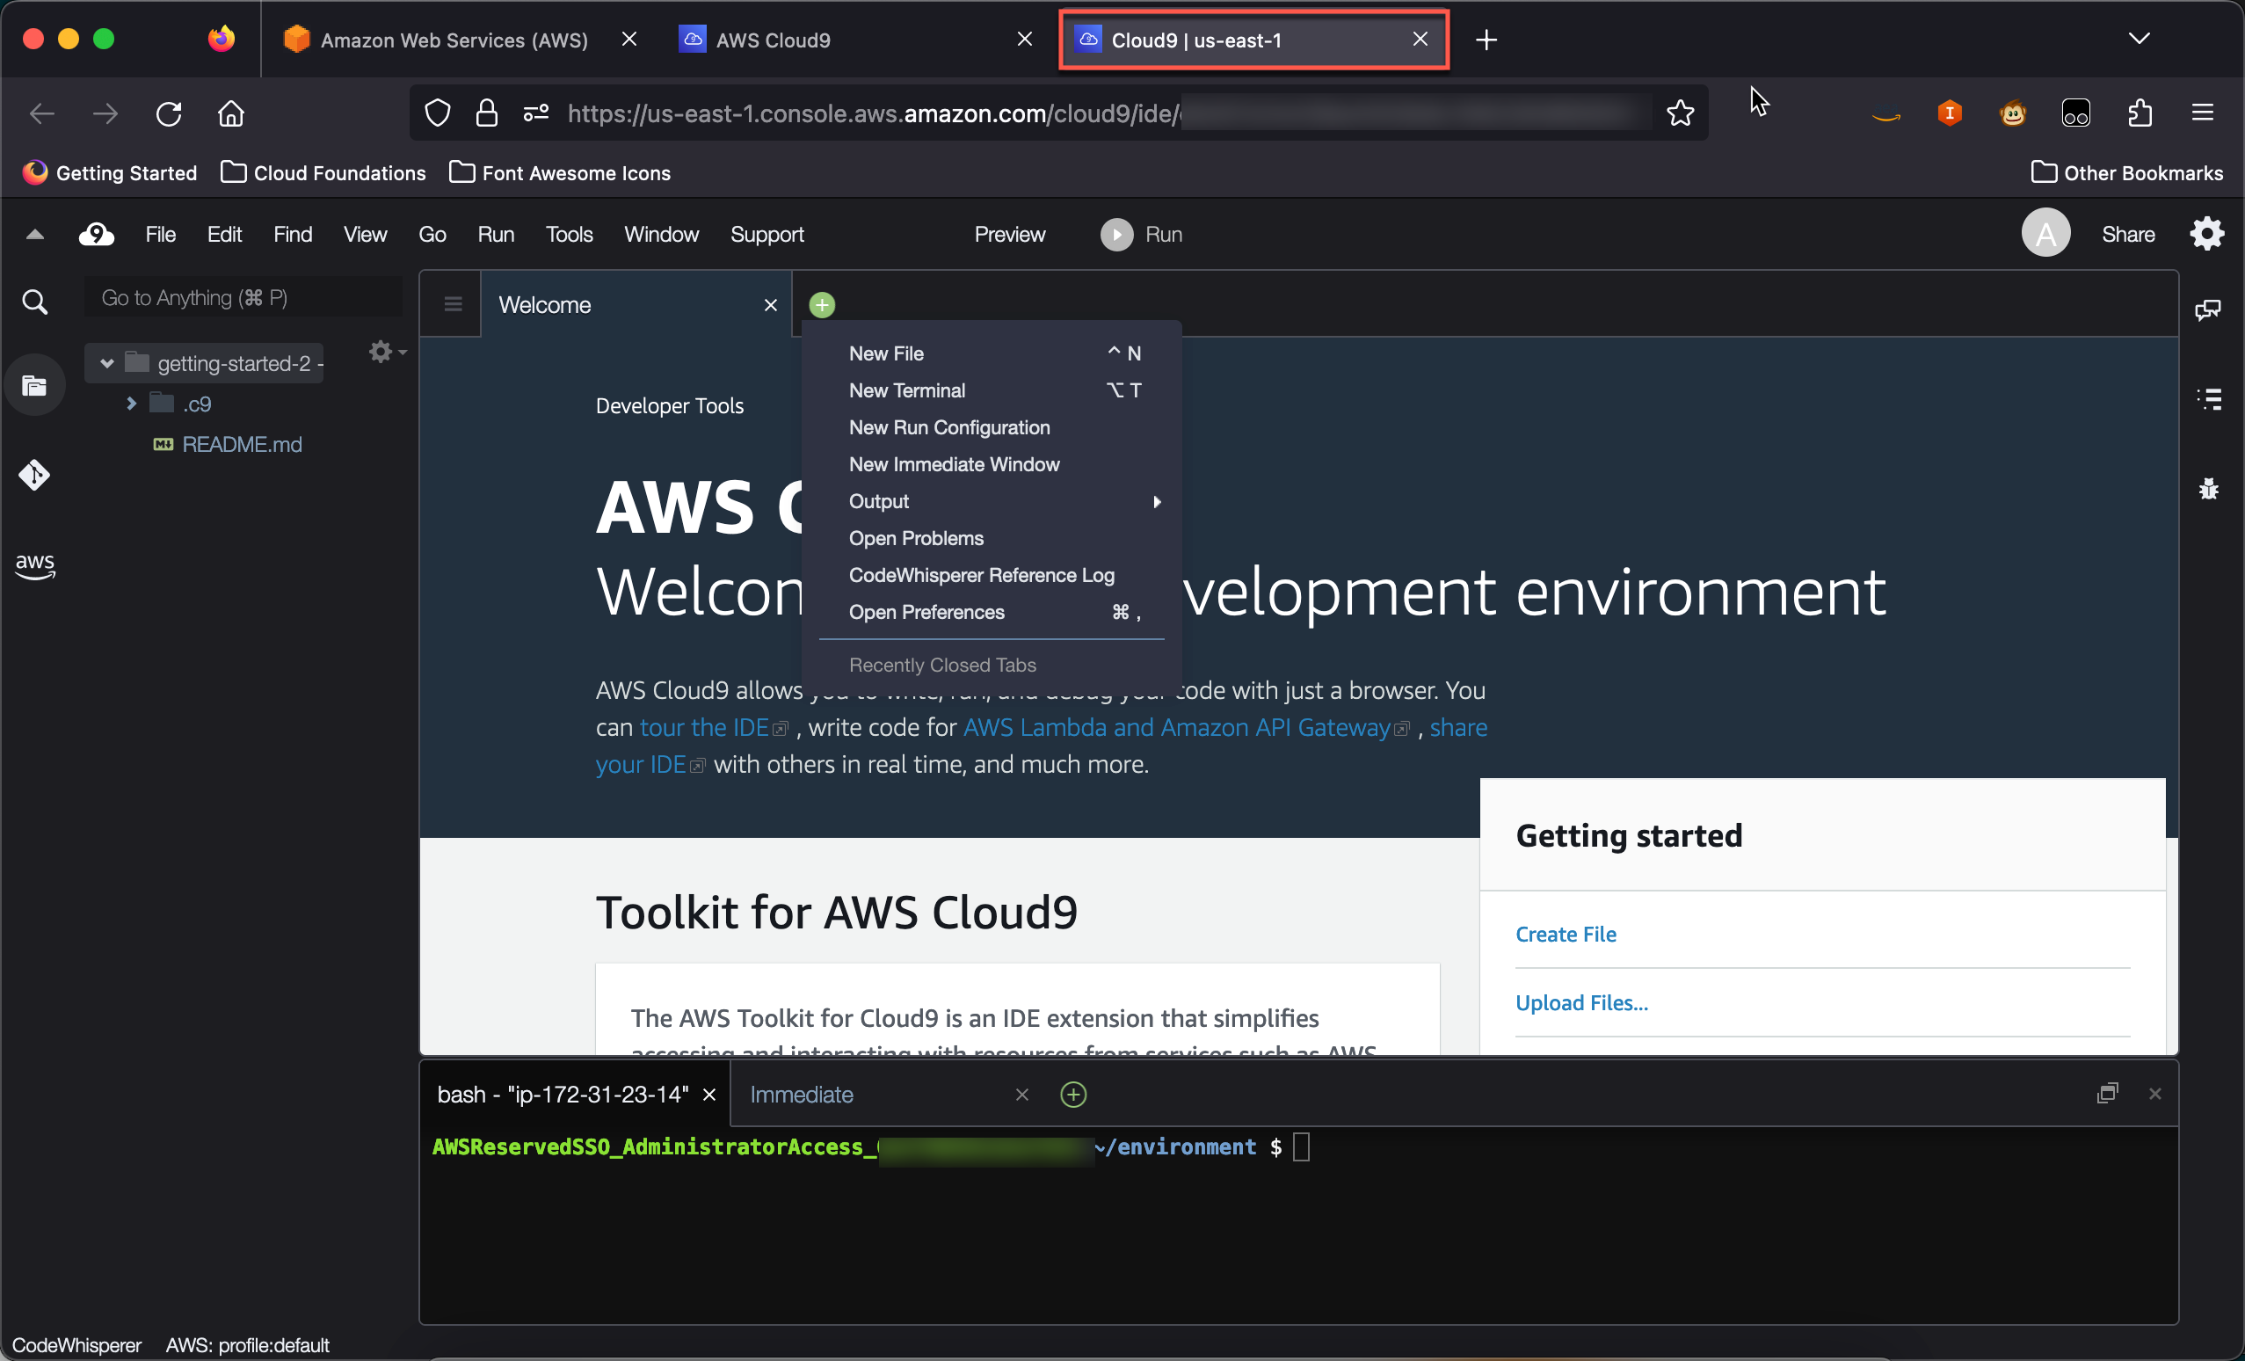Image resolution: width=2245 pixels, height=1361 pixels.
Task: Click CodeWhisperer in status bar
Action: [76, 1344]
